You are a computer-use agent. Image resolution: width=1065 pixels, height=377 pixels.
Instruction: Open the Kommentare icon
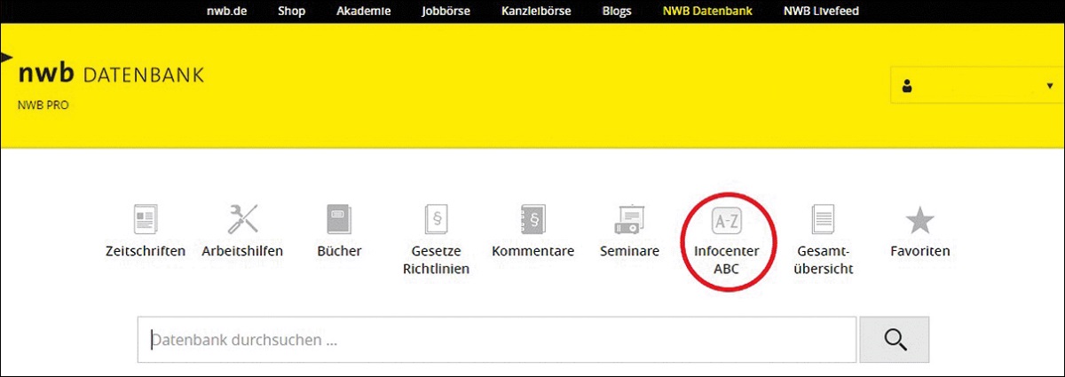[x=532, y=219]
